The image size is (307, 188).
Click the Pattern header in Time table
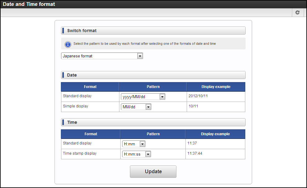(x=153, y=134)
